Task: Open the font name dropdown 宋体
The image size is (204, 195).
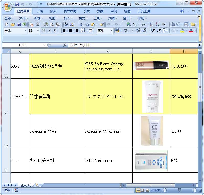Action: click(25, 31)
